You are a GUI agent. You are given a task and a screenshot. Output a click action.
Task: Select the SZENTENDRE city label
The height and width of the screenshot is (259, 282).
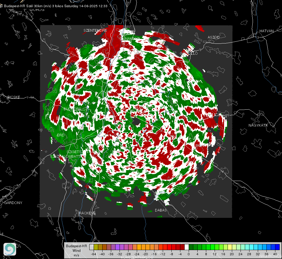click(95, 31)
